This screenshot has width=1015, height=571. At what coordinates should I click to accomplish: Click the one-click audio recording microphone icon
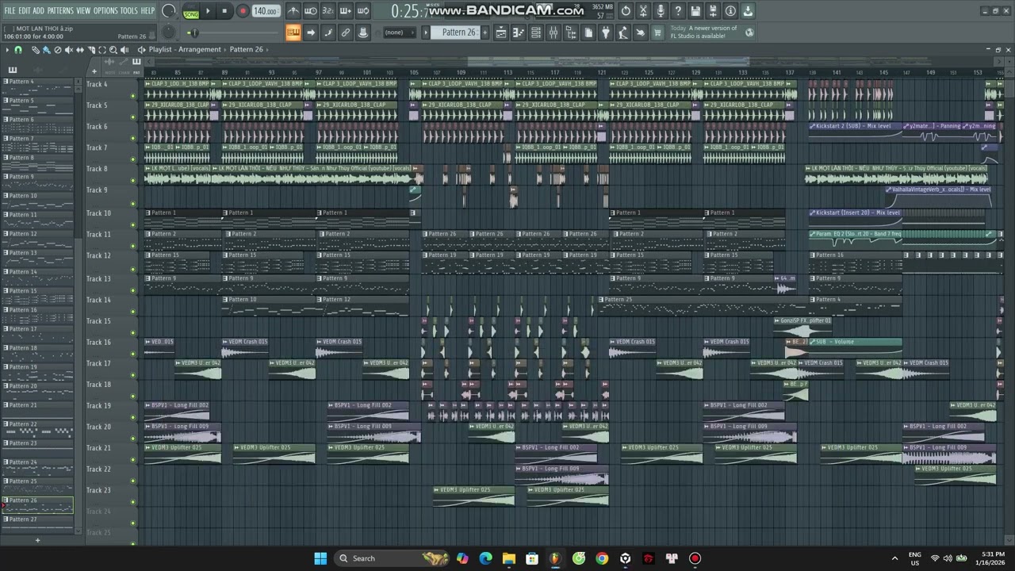tap(661, 11)
